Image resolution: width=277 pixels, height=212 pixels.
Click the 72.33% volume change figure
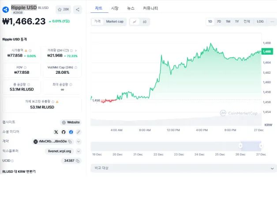tap(71, 56)
